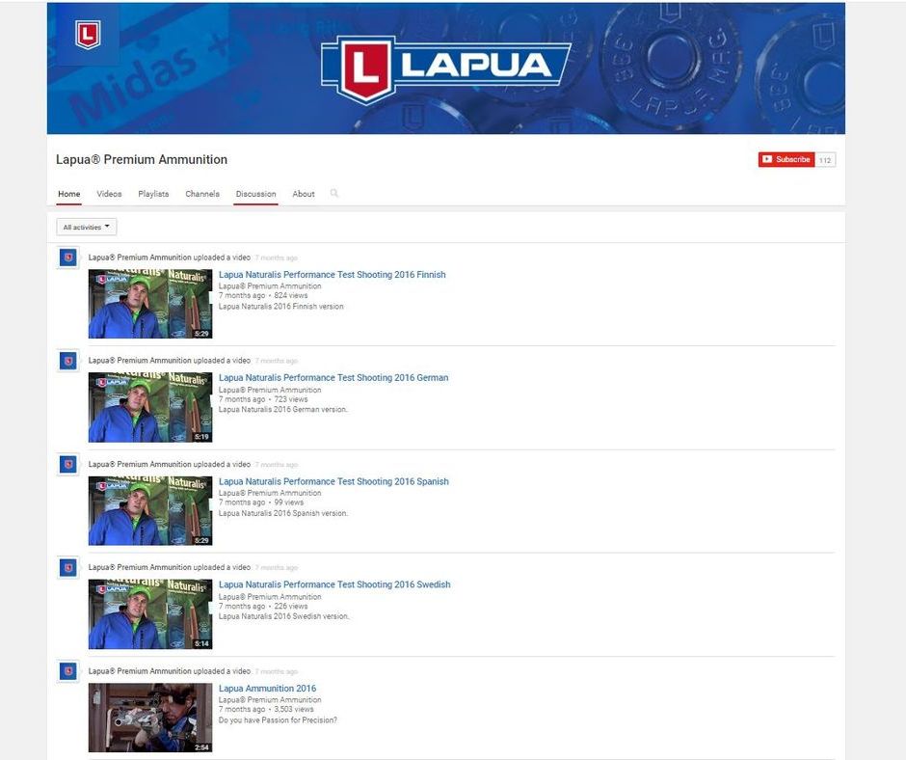906x760 pixels.
Task: Click avatar beside Finnish video upload entry
Action: (68, 258)
